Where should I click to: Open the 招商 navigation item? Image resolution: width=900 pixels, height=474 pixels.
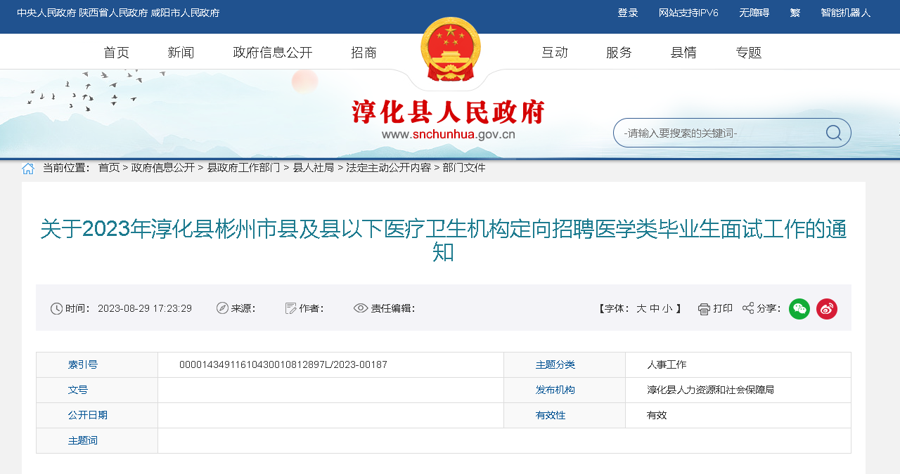click(364, 53)
